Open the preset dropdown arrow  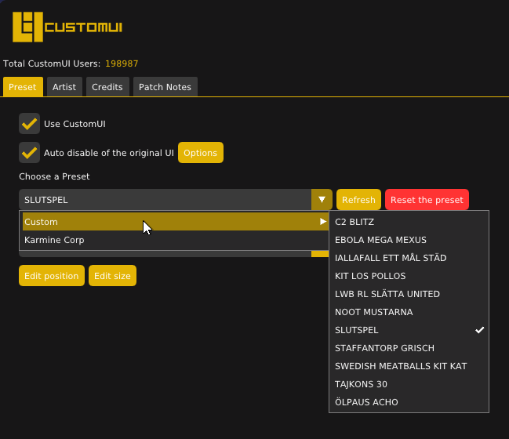(x=322, y=200)
